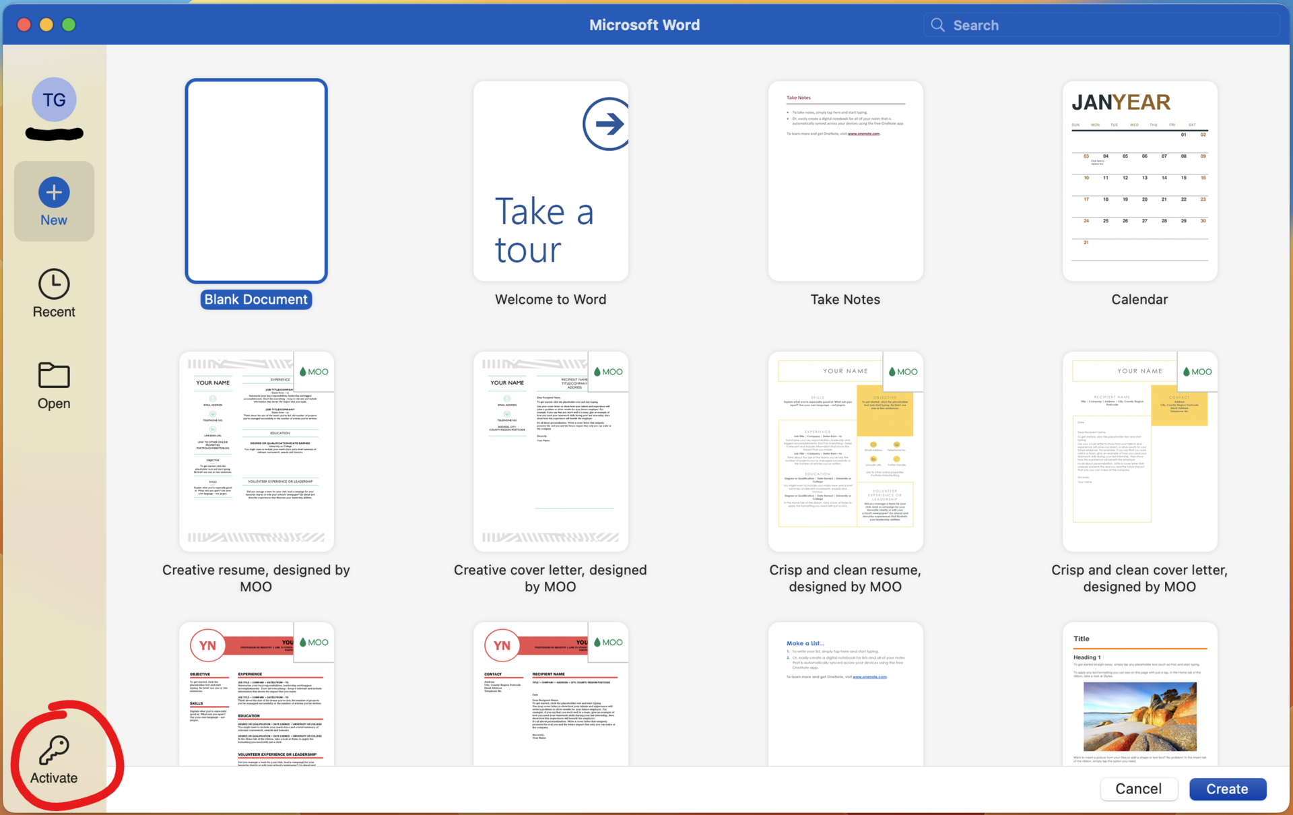The width and height of the screenshot is (1293, 815).
Task: Click the New plus icon in sidebar
Action: tap(54, 193)
